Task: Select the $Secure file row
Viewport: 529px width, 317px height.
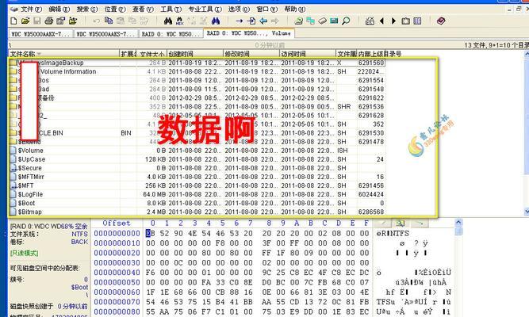Action: click(x=197, y=168)
